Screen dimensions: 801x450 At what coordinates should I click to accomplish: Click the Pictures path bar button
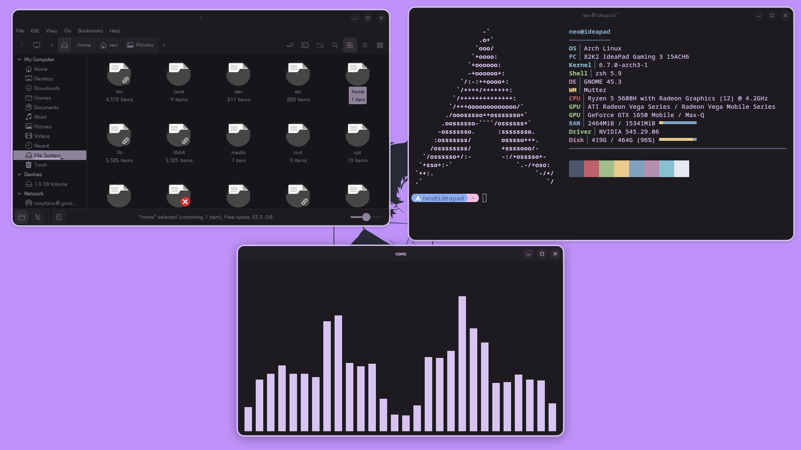(140, 45)
